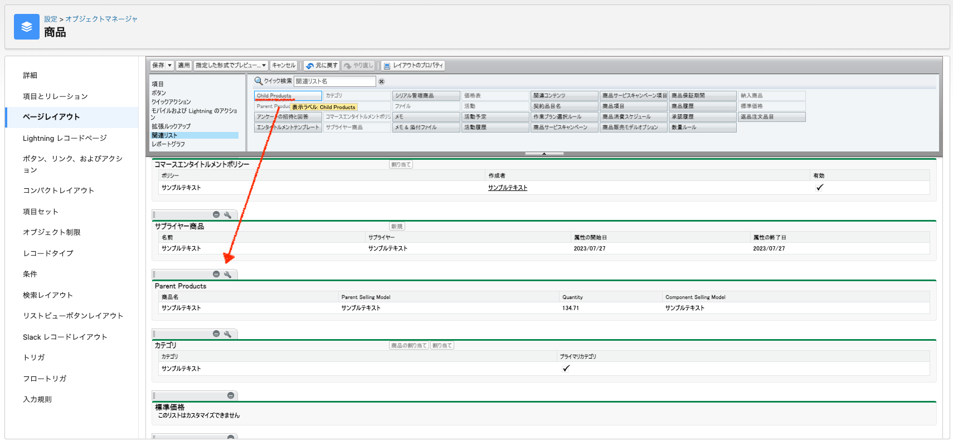Click the やり直し redo button
This screenshot has width=953, height=441.
358,66
